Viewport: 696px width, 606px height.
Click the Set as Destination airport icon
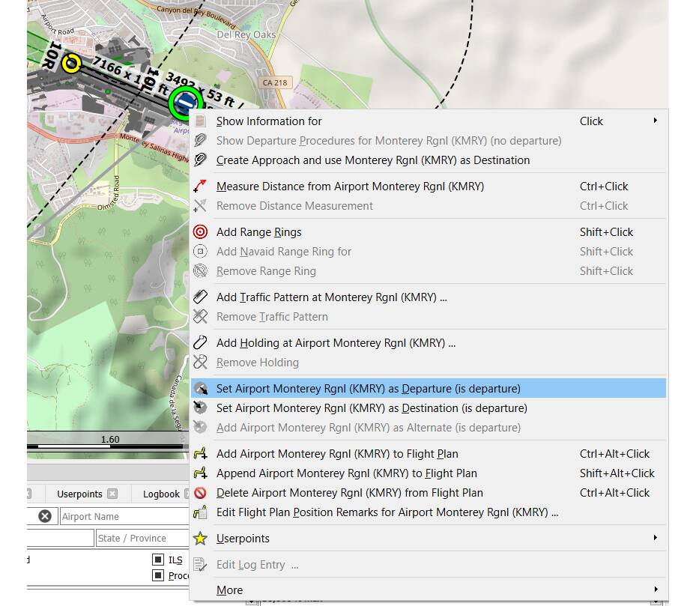coord(200,407)
